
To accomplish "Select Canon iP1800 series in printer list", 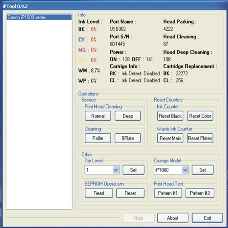I will pos(39,17).
